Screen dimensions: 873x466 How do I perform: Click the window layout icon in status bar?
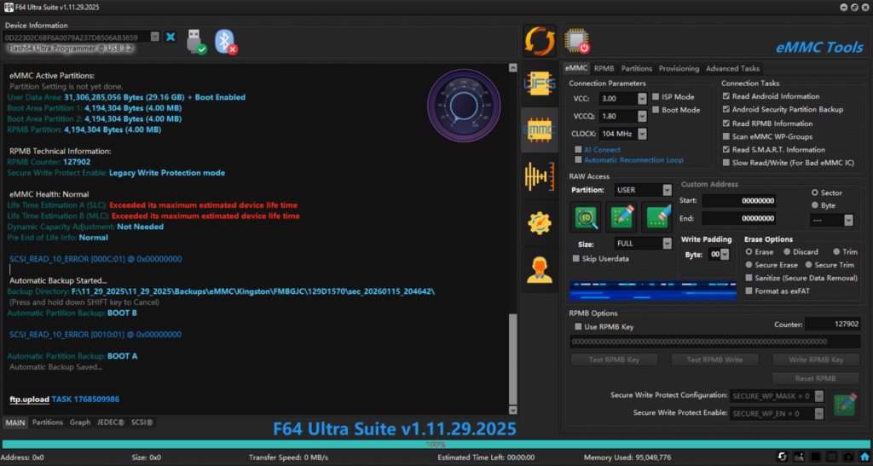click(832, 457)
